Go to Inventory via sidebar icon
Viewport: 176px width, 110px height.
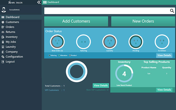pyautogui.click(x=3, y=37)
